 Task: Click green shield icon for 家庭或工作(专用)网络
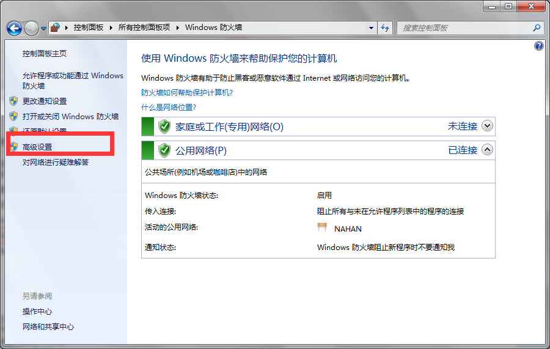tap(164, 127)
